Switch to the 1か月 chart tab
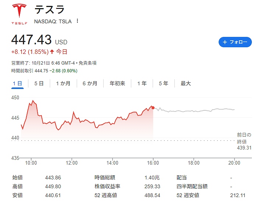The width and height of the screenshot is (257, 203). click(x=63, y=84)
